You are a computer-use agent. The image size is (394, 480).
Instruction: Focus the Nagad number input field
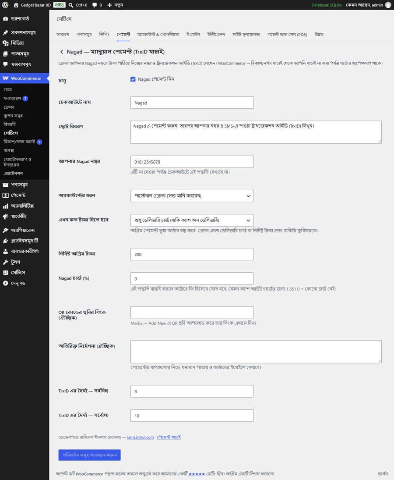coord(192,162)
